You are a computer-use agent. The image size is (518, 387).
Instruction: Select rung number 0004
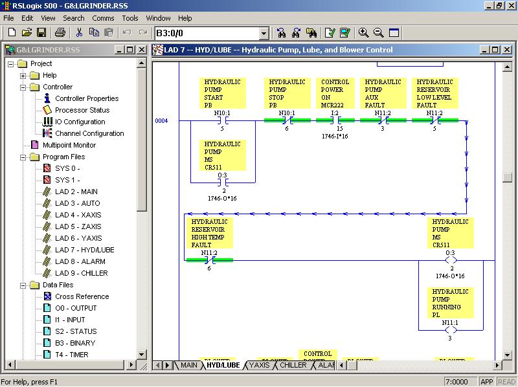(161, 121)
